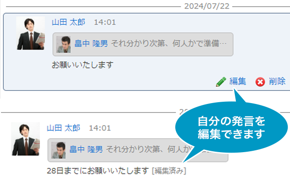Click 山田 太郎 avatar in the highlighted message
The height and width of the screenshot is (194, 290).
[x=31, y=33]
